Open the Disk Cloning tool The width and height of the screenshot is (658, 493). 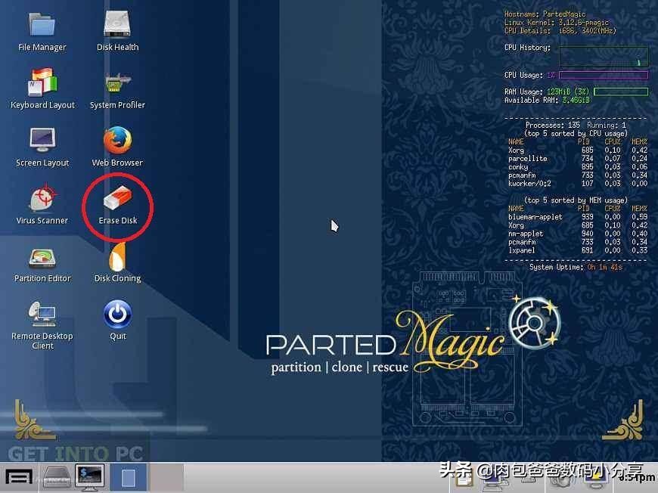pos(117,257)
